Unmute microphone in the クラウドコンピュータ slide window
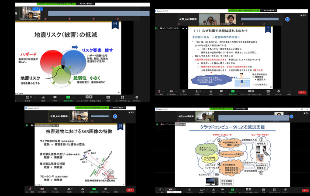Viewport: 310px width, 196px height. tap(160, 190)
